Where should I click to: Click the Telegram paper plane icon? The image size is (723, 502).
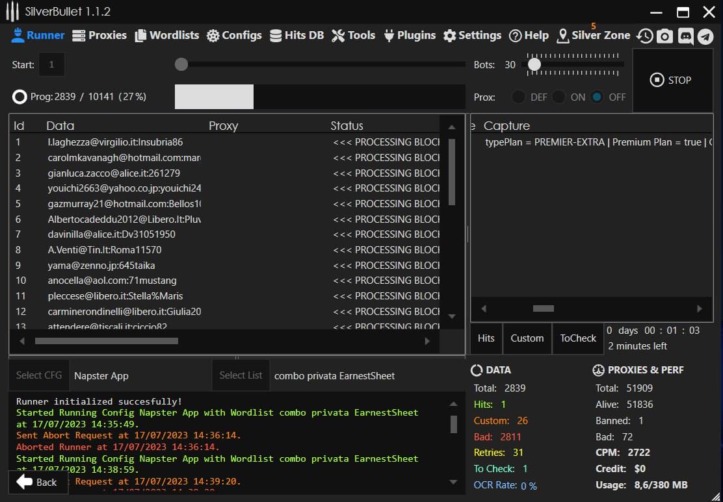click(705, 36)
